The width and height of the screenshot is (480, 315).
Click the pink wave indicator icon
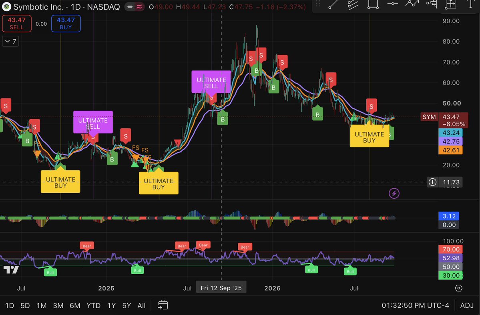coord(139,7)
